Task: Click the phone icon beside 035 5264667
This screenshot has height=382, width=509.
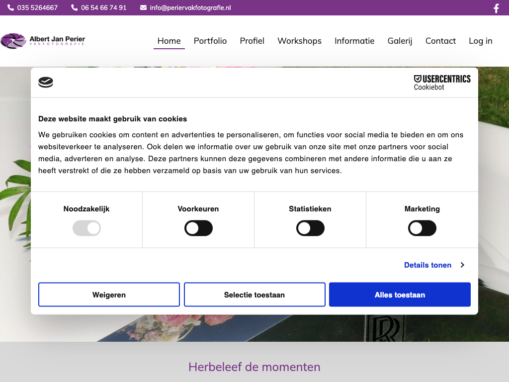Action: click(x=10, y=8)
